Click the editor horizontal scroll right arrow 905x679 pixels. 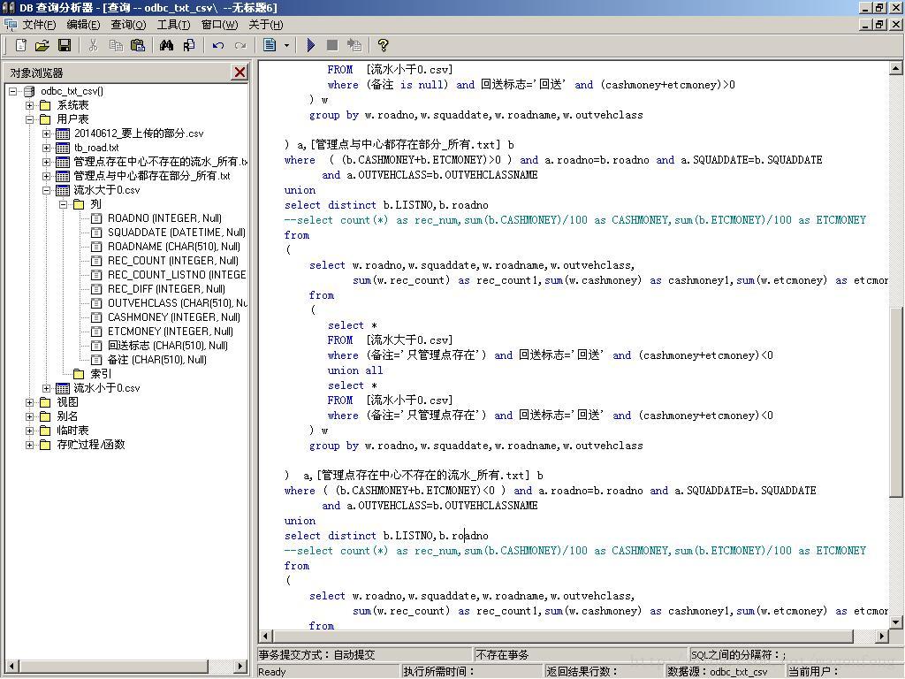(x=882, y=637)
